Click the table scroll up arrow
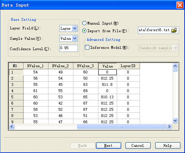Screen dimensions: 185x153 pyautogui.click(x=175, y=66)
